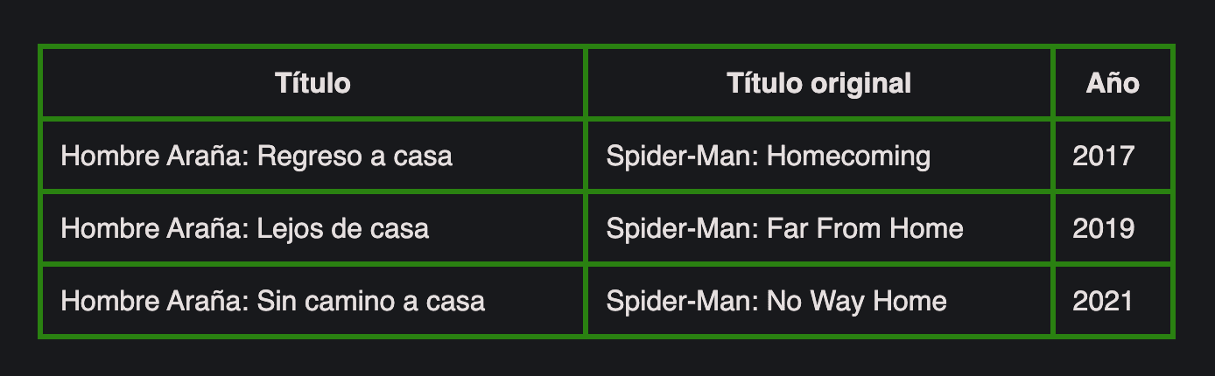
Task: Click the word "Sin" in the last row
Action: click(x=274, y=302)
